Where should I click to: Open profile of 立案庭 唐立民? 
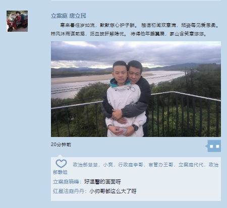tap(69, 16)
